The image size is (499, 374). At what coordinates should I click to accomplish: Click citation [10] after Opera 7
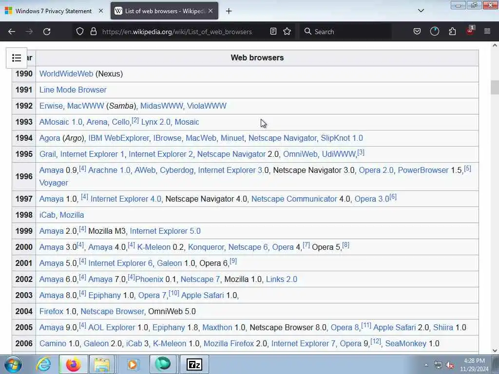[174, 293]
